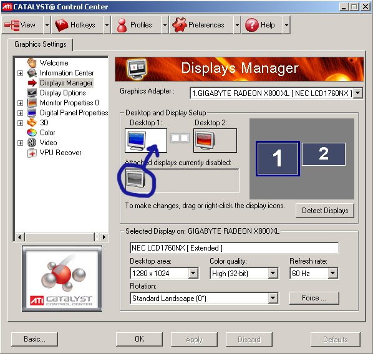373x354 pixels.
Task: Click the Display Options monitor icon
Action: [32, 93]
